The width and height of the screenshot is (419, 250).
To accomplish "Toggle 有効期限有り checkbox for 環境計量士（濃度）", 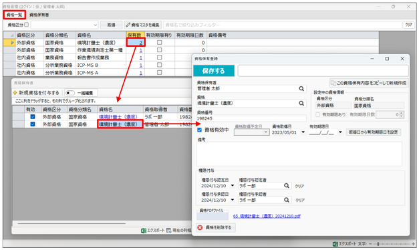I will pos(160,42).
